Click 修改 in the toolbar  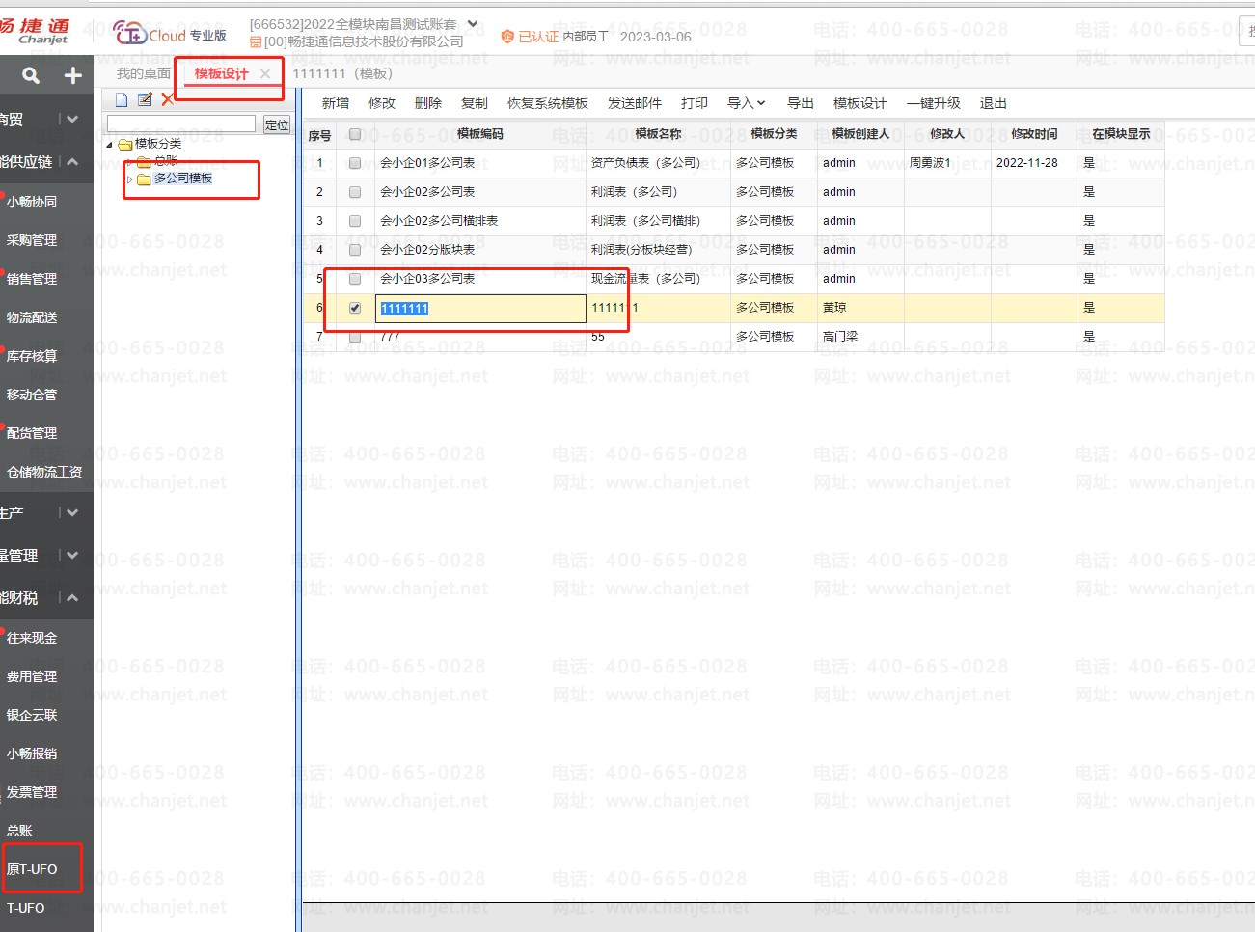coord(382,103)
